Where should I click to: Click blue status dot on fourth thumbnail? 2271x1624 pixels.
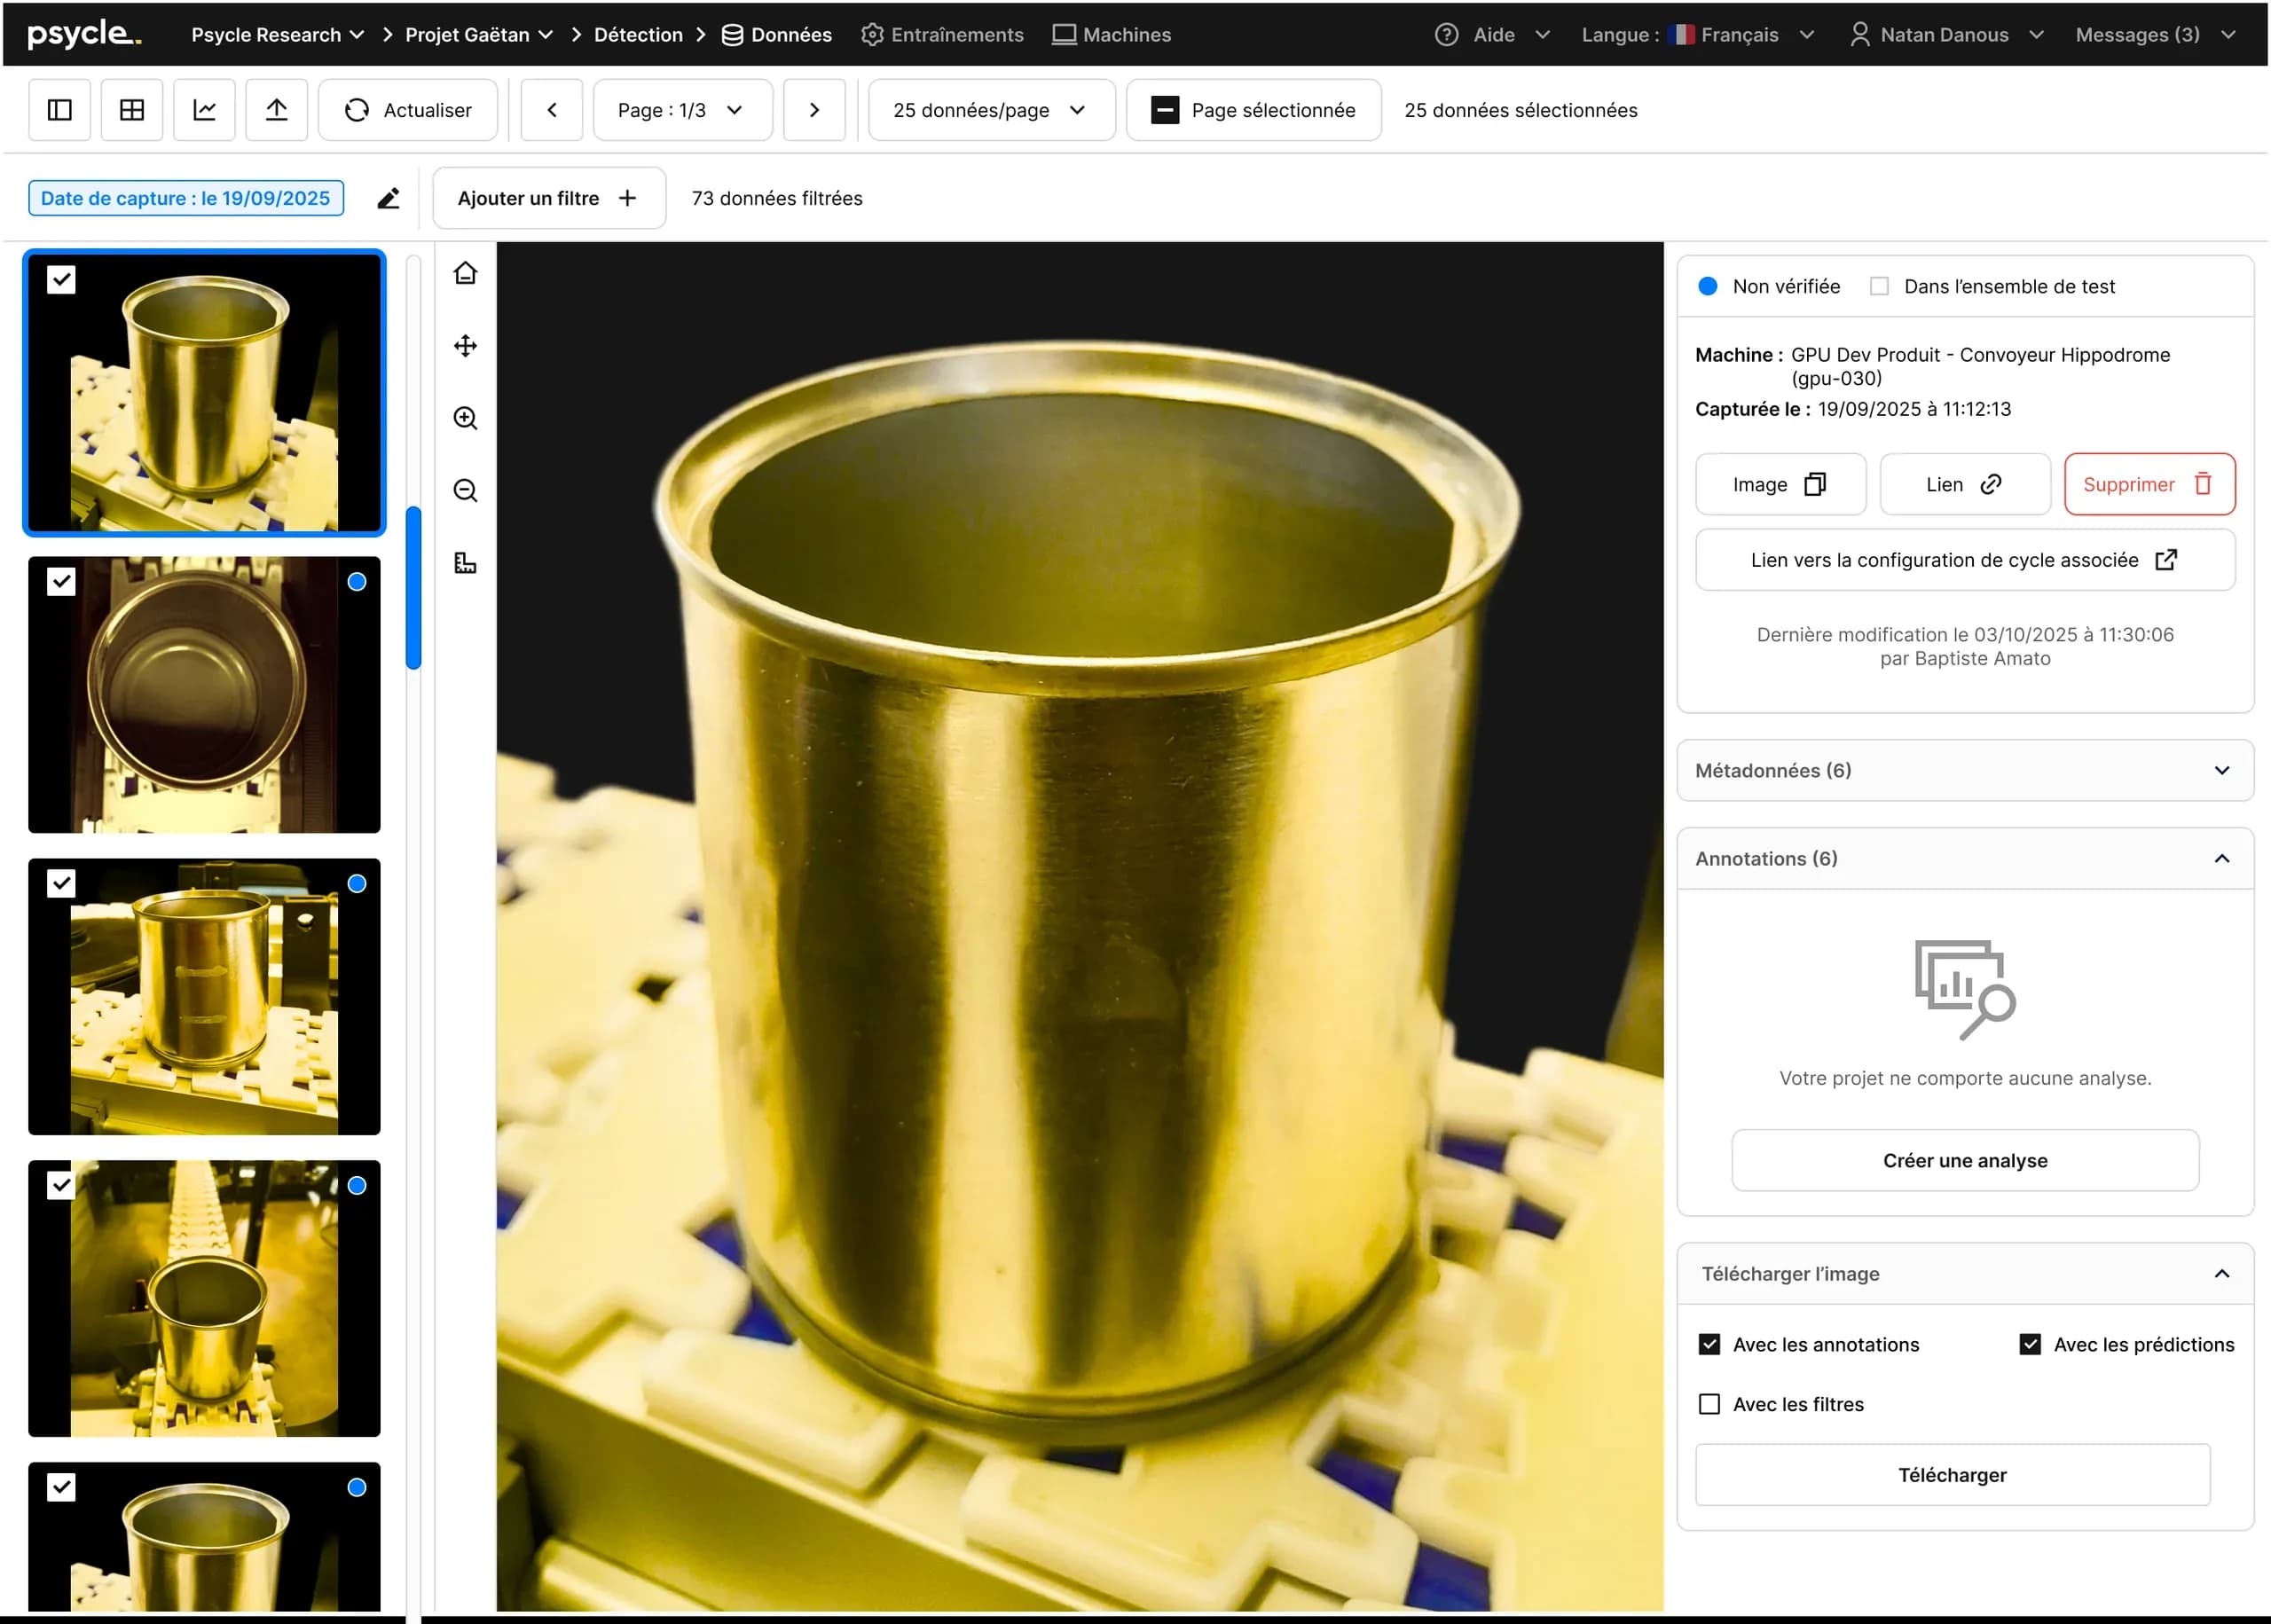point(357,1186)
